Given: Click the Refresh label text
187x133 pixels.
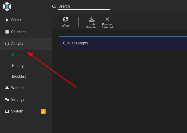Looking at the screenshot, I should 65,26.
